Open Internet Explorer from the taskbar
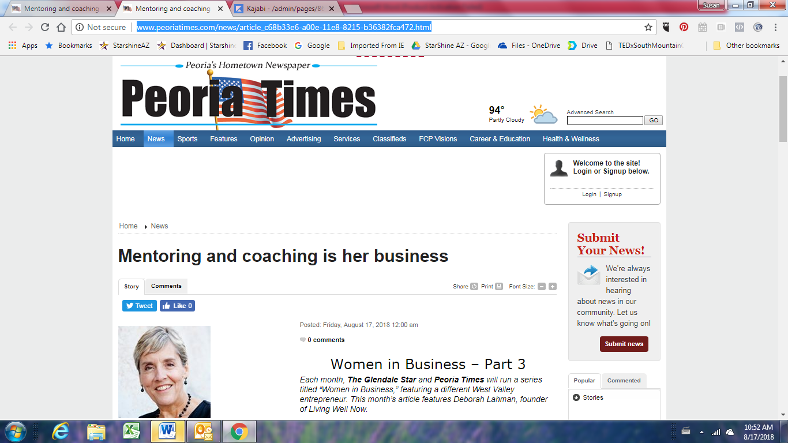788x443 pixels. (x=61, y=431)
